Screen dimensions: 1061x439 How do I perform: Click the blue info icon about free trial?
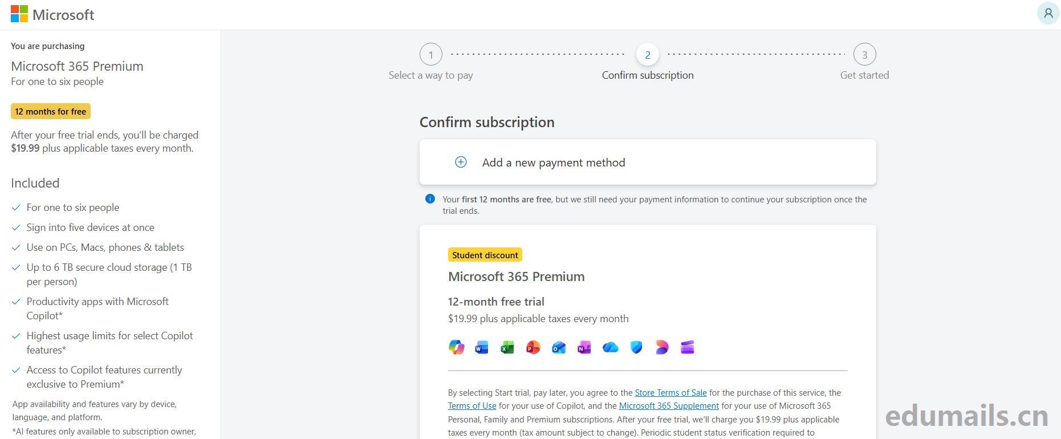point(430,199)
